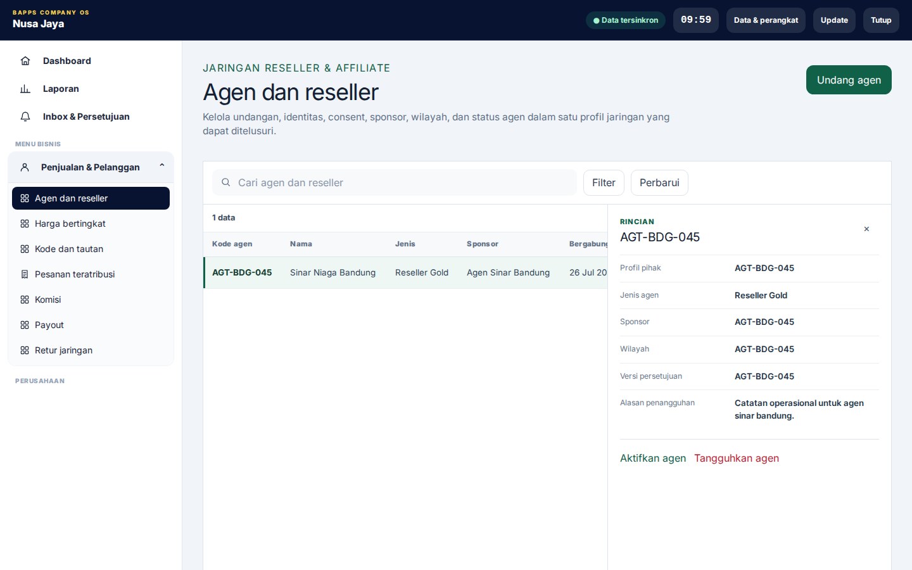
Task: Click the Inbox & Persetujuan bell icon
Action: pos(25,117)
